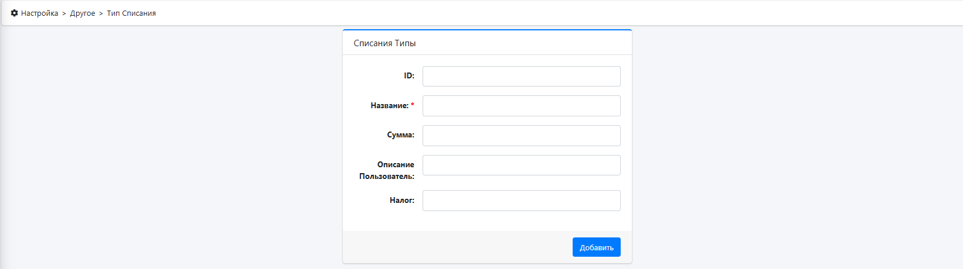Click the ID: field label
Viewport: 963px width, 269px height.
point(409,75)
